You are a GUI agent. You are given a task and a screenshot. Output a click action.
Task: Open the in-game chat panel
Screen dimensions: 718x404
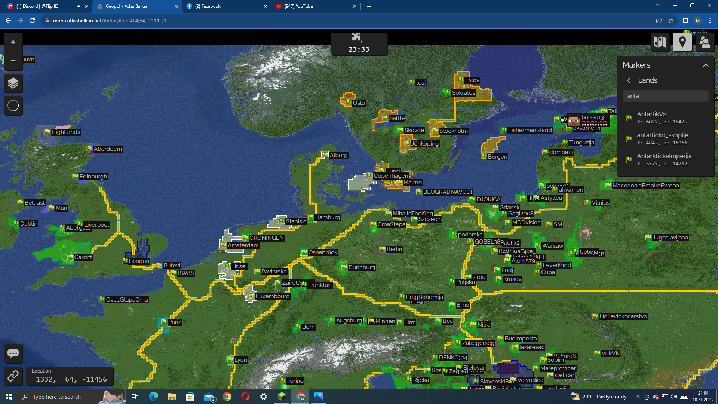pyautogui.click(x=13, y=353)
